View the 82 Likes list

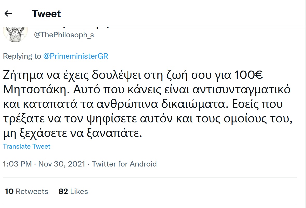pos(73,191)
